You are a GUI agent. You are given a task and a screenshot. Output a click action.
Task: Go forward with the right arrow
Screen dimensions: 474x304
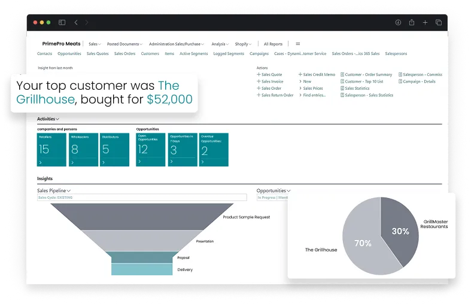click(87, 22)
